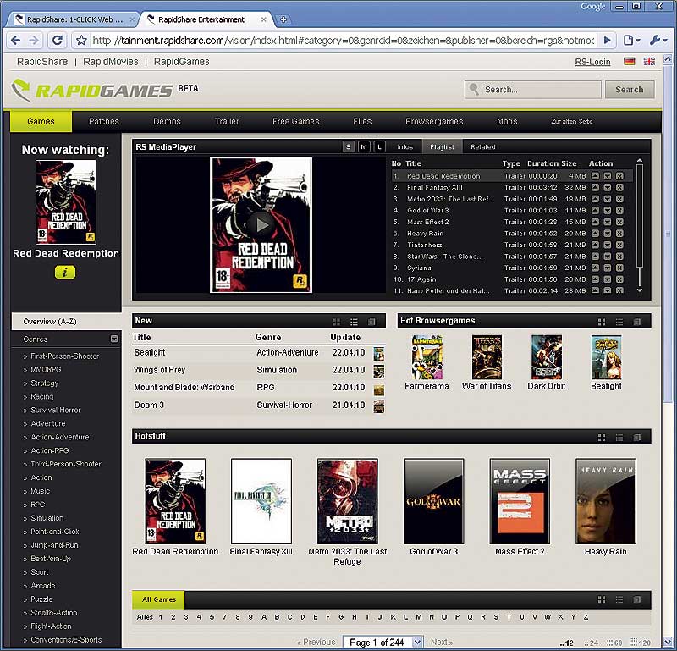Switch Hotstuff to detail view

click(x=636, y=438)
